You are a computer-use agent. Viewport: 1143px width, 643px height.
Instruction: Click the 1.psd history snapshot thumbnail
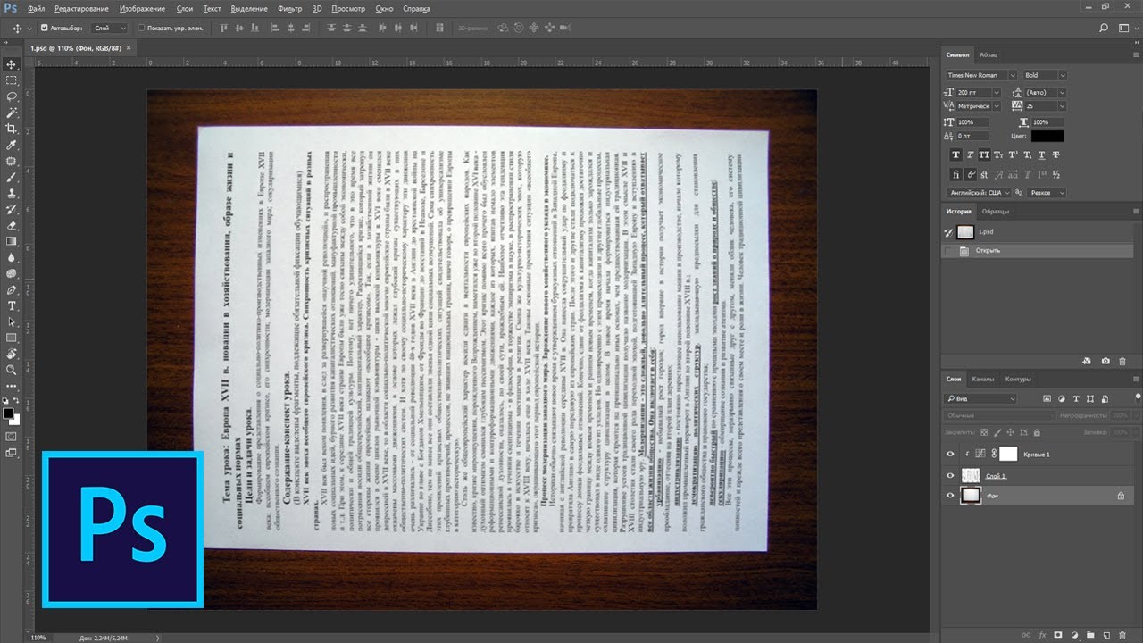[966, 231]
